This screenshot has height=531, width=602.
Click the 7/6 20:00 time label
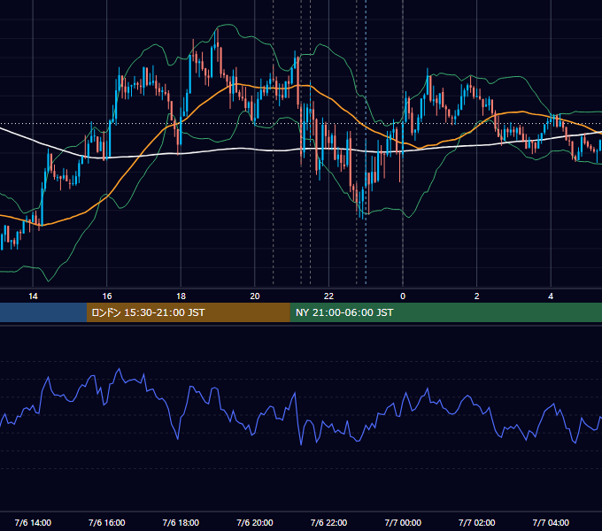coord(255,522)
